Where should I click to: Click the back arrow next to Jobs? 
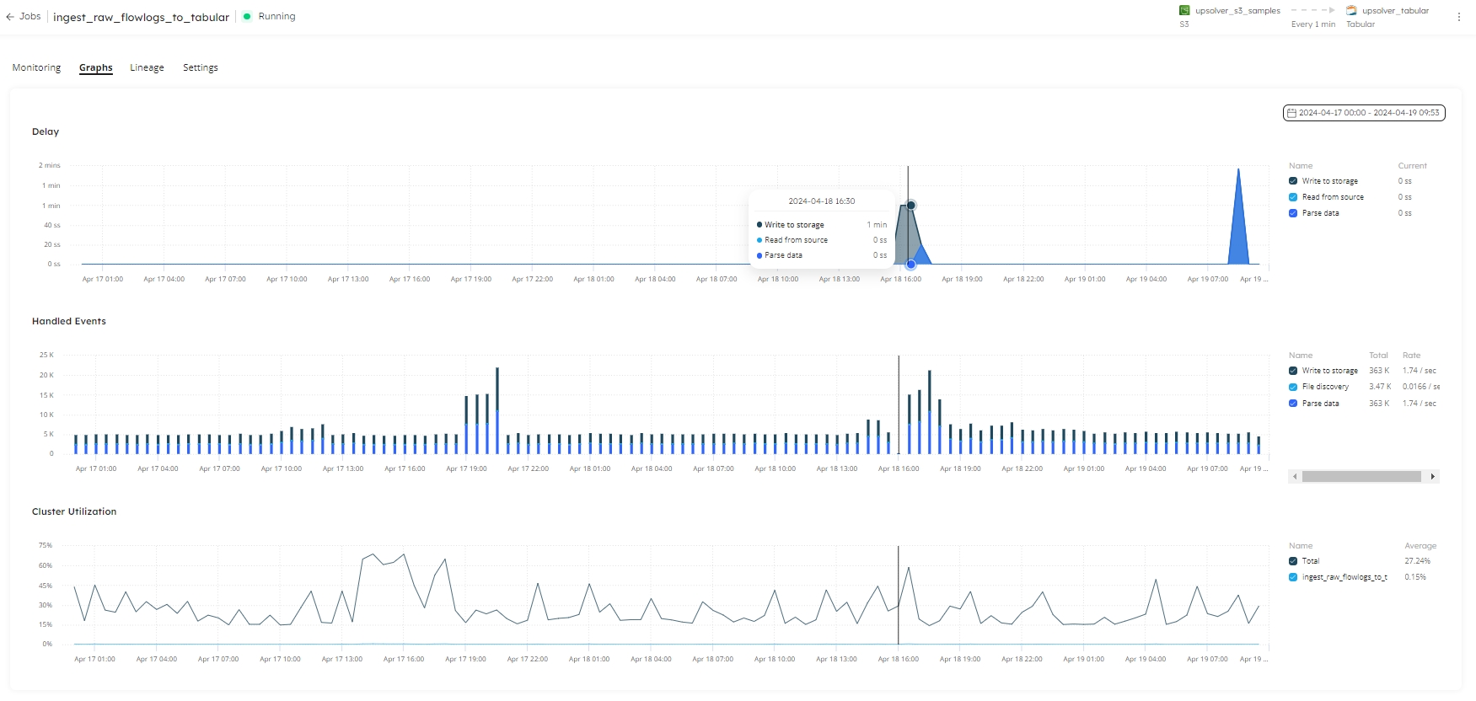pos(10,17)
